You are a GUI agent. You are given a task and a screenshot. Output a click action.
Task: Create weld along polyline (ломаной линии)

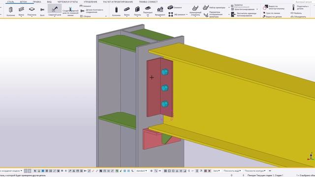(x=70, y=11)
